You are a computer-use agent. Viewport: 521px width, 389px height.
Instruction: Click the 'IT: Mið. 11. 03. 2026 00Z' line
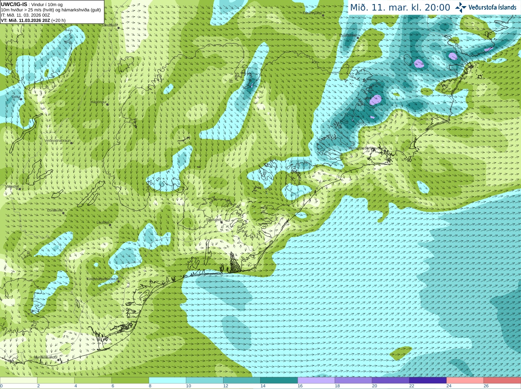click(25, 15)
